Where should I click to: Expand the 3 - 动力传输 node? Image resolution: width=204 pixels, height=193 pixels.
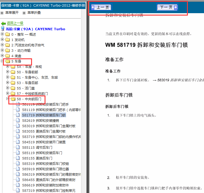(2, 50)
